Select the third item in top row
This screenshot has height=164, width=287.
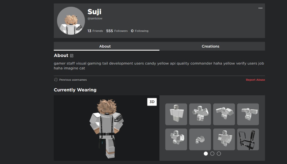click(x=224, y=114)
